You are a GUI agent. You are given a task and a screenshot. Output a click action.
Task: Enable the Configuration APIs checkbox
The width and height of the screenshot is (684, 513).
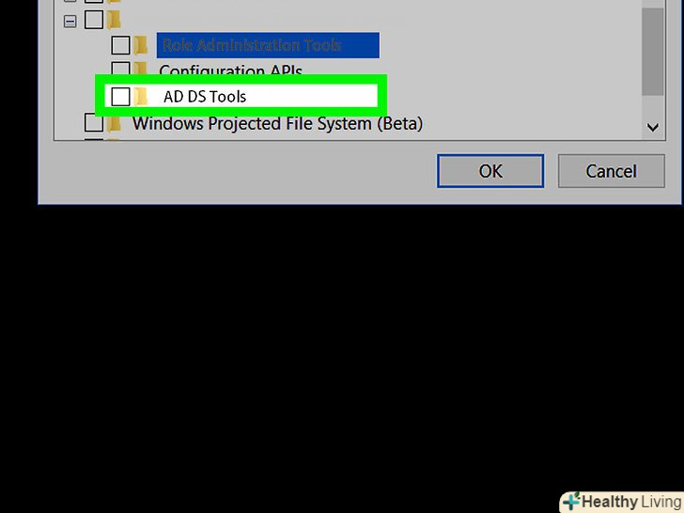(x=120, y=68)
